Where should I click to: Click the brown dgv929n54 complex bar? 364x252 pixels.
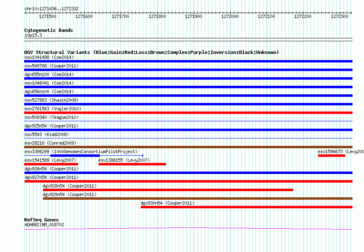click(x=198, y=198)
